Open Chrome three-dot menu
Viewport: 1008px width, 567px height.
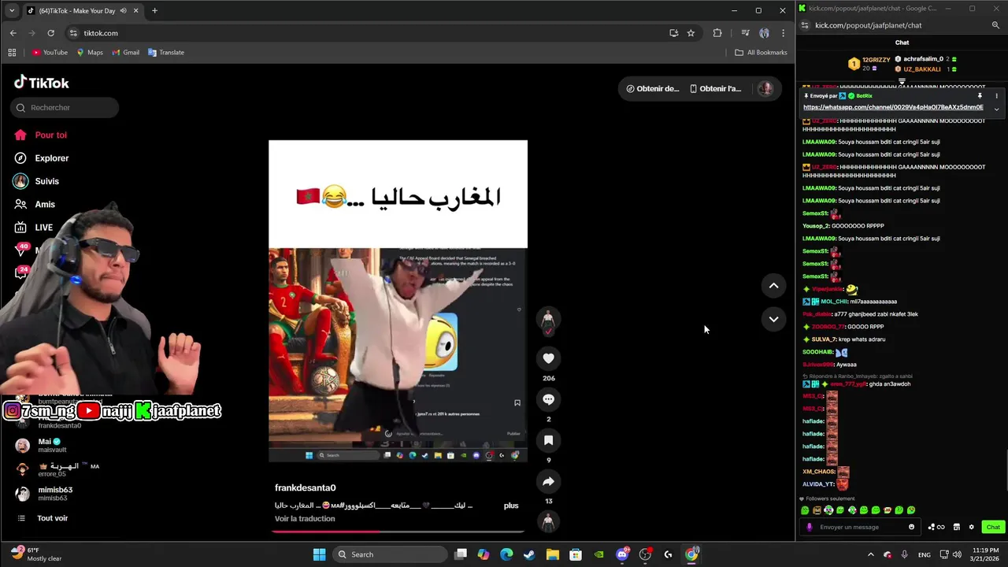783,33
